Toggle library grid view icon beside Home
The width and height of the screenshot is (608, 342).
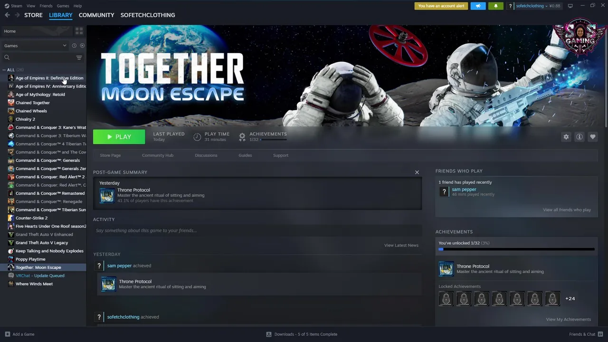coord(79,31)
